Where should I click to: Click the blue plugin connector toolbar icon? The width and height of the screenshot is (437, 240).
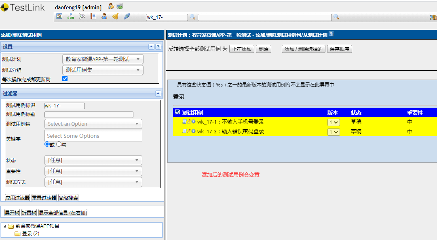127,17
